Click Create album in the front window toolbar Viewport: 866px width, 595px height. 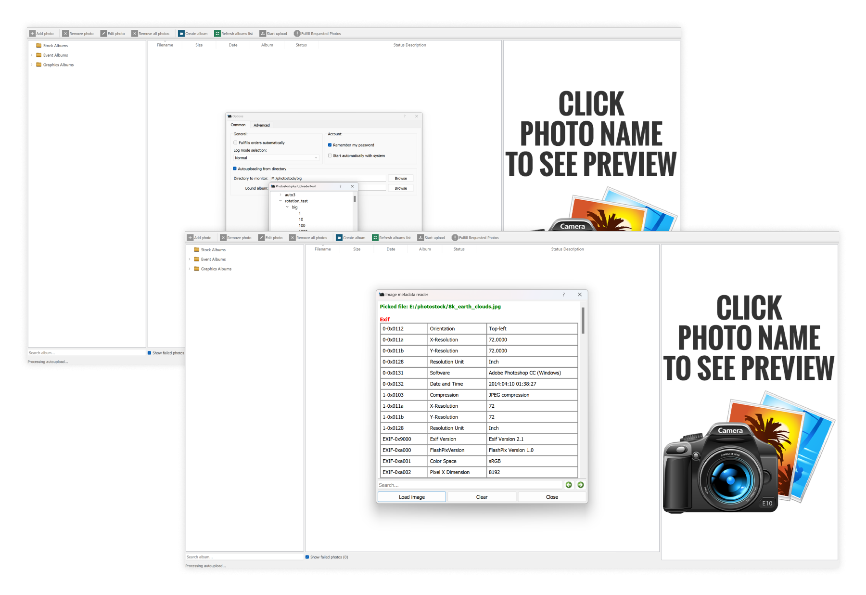351,238
